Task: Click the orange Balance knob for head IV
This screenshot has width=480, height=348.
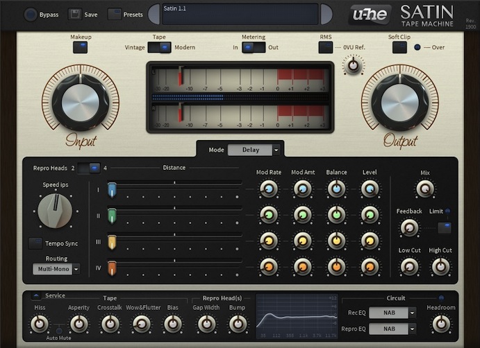Action: (336, 267)
